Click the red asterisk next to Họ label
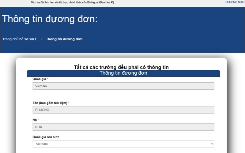 [38, 120]
